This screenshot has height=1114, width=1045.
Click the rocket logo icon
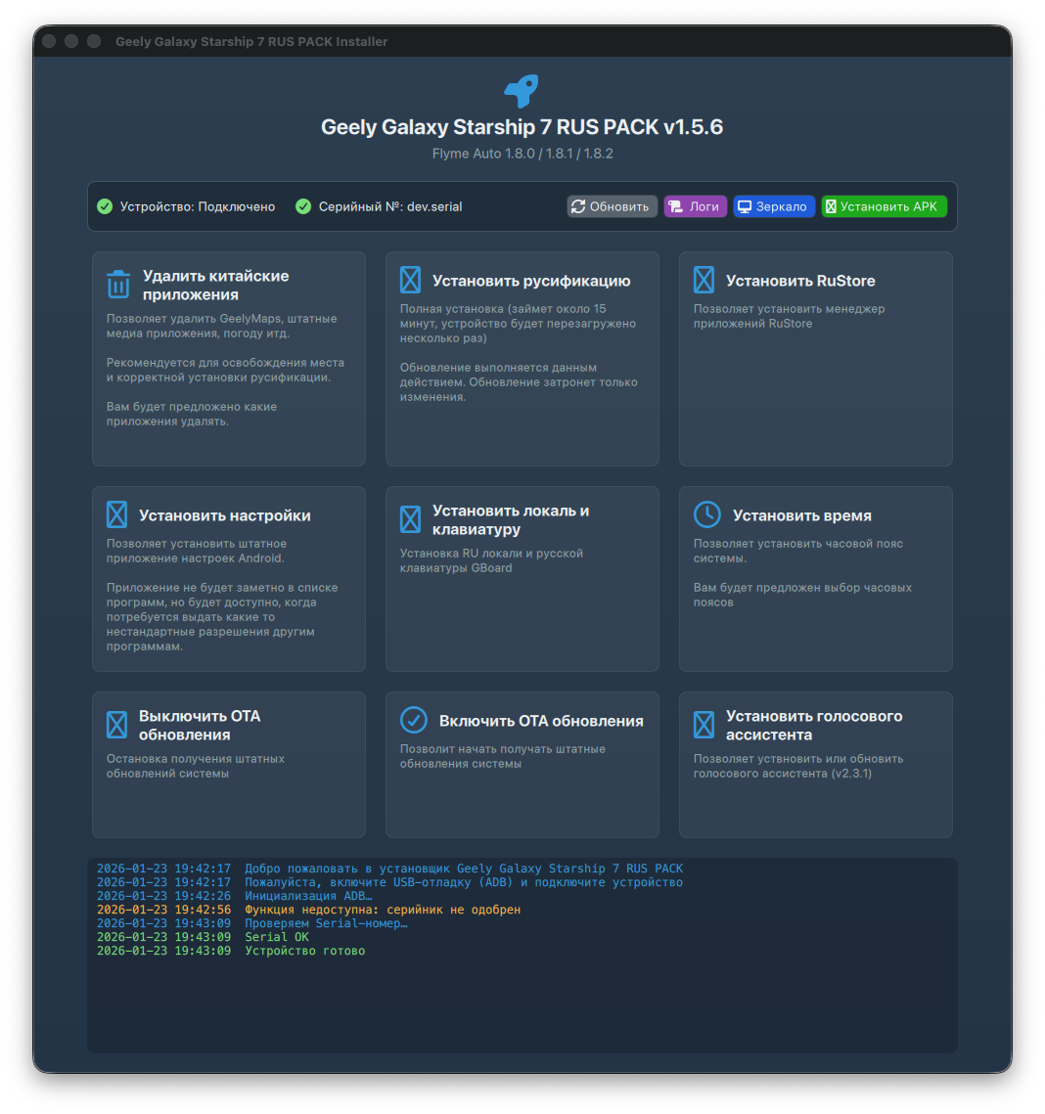coord(522,91)
